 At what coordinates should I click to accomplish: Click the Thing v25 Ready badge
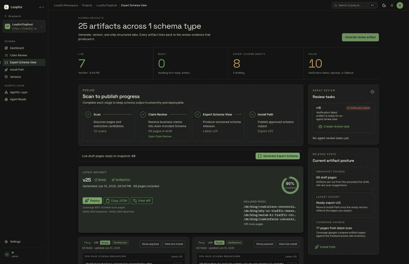pyautogui.click(x=105, y=243)
